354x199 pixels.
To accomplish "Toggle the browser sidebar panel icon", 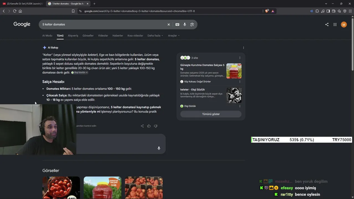I will point(328,11).
